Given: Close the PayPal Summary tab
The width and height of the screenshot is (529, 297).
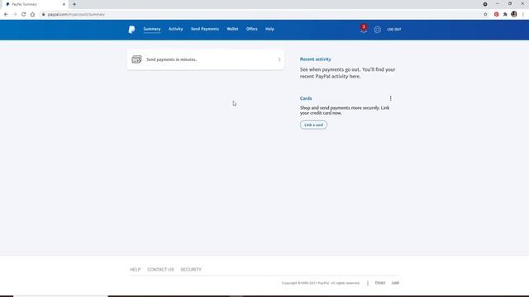Looking at the screenshot, I should (x=64, y=4).
